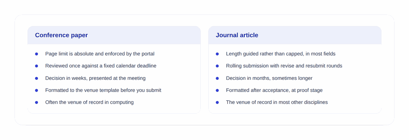Image resolution: width=409 pixels, height=140 pixels.
Task: Select 'Reviewed once against a fixed calendar deadline' item
Action: point(101,66)
